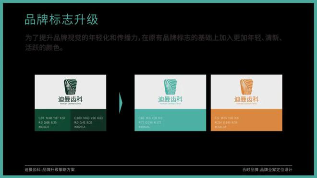Click the orange 迪曼齿科 wordmark

click(x=246, y=99)
